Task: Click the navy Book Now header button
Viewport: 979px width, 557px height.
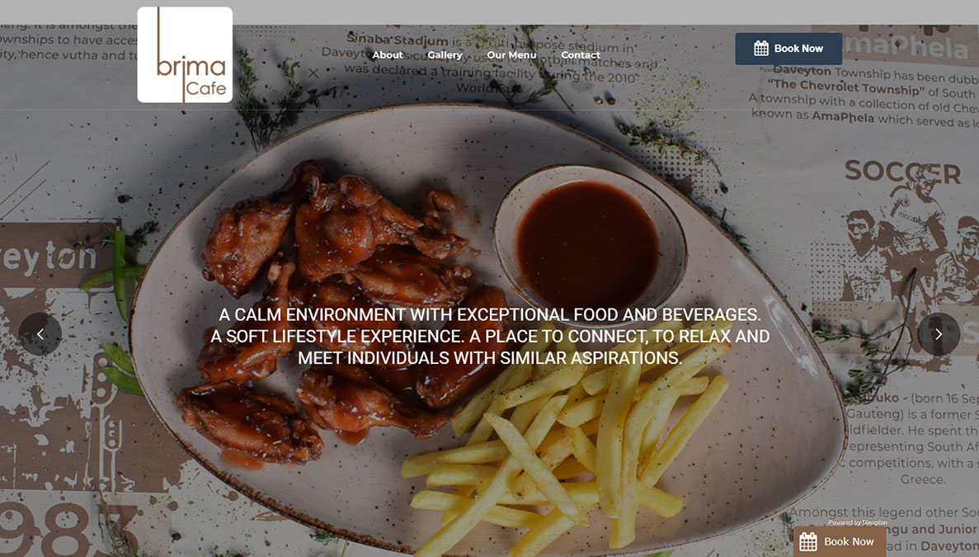Action: pos(788,49)
